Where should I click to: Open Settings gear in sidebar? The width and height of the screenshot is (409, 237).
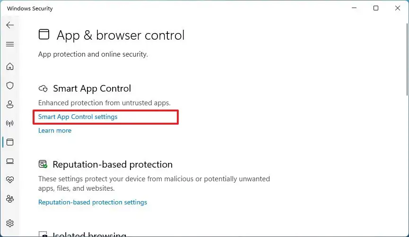click(x=10, y=223)
